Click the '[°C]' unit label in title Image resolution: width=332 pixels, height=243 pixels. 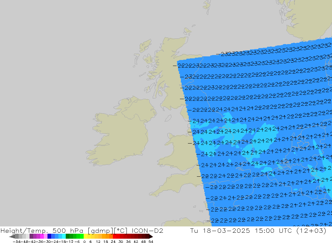(x=121, y=230)
